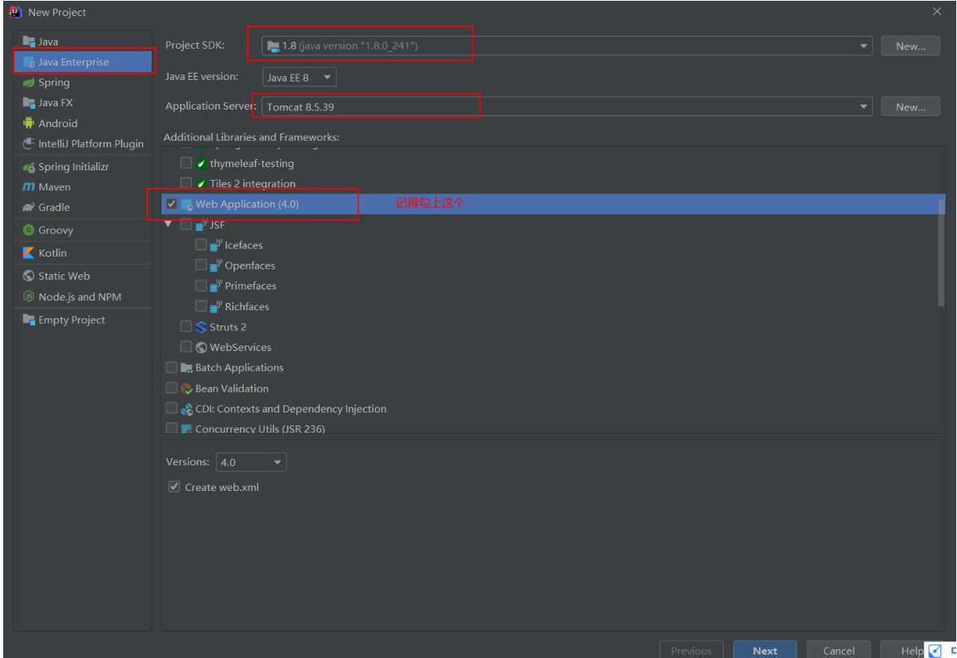Click the thymeleaf-testing green check icon

pyautogui.click(x=201, y=164)
